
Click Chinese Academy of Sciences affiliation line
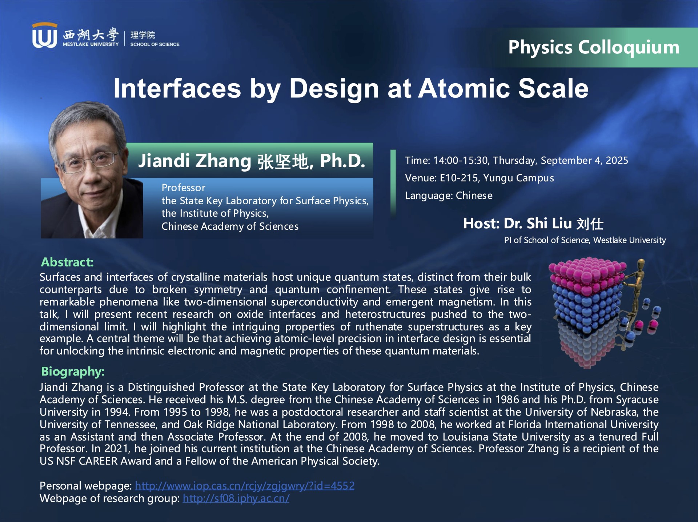(x=230, y=226)
